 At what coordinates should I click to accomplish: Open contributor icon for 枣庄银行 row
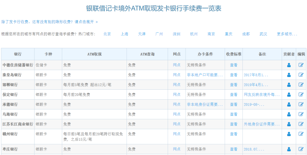click(289, 149)
